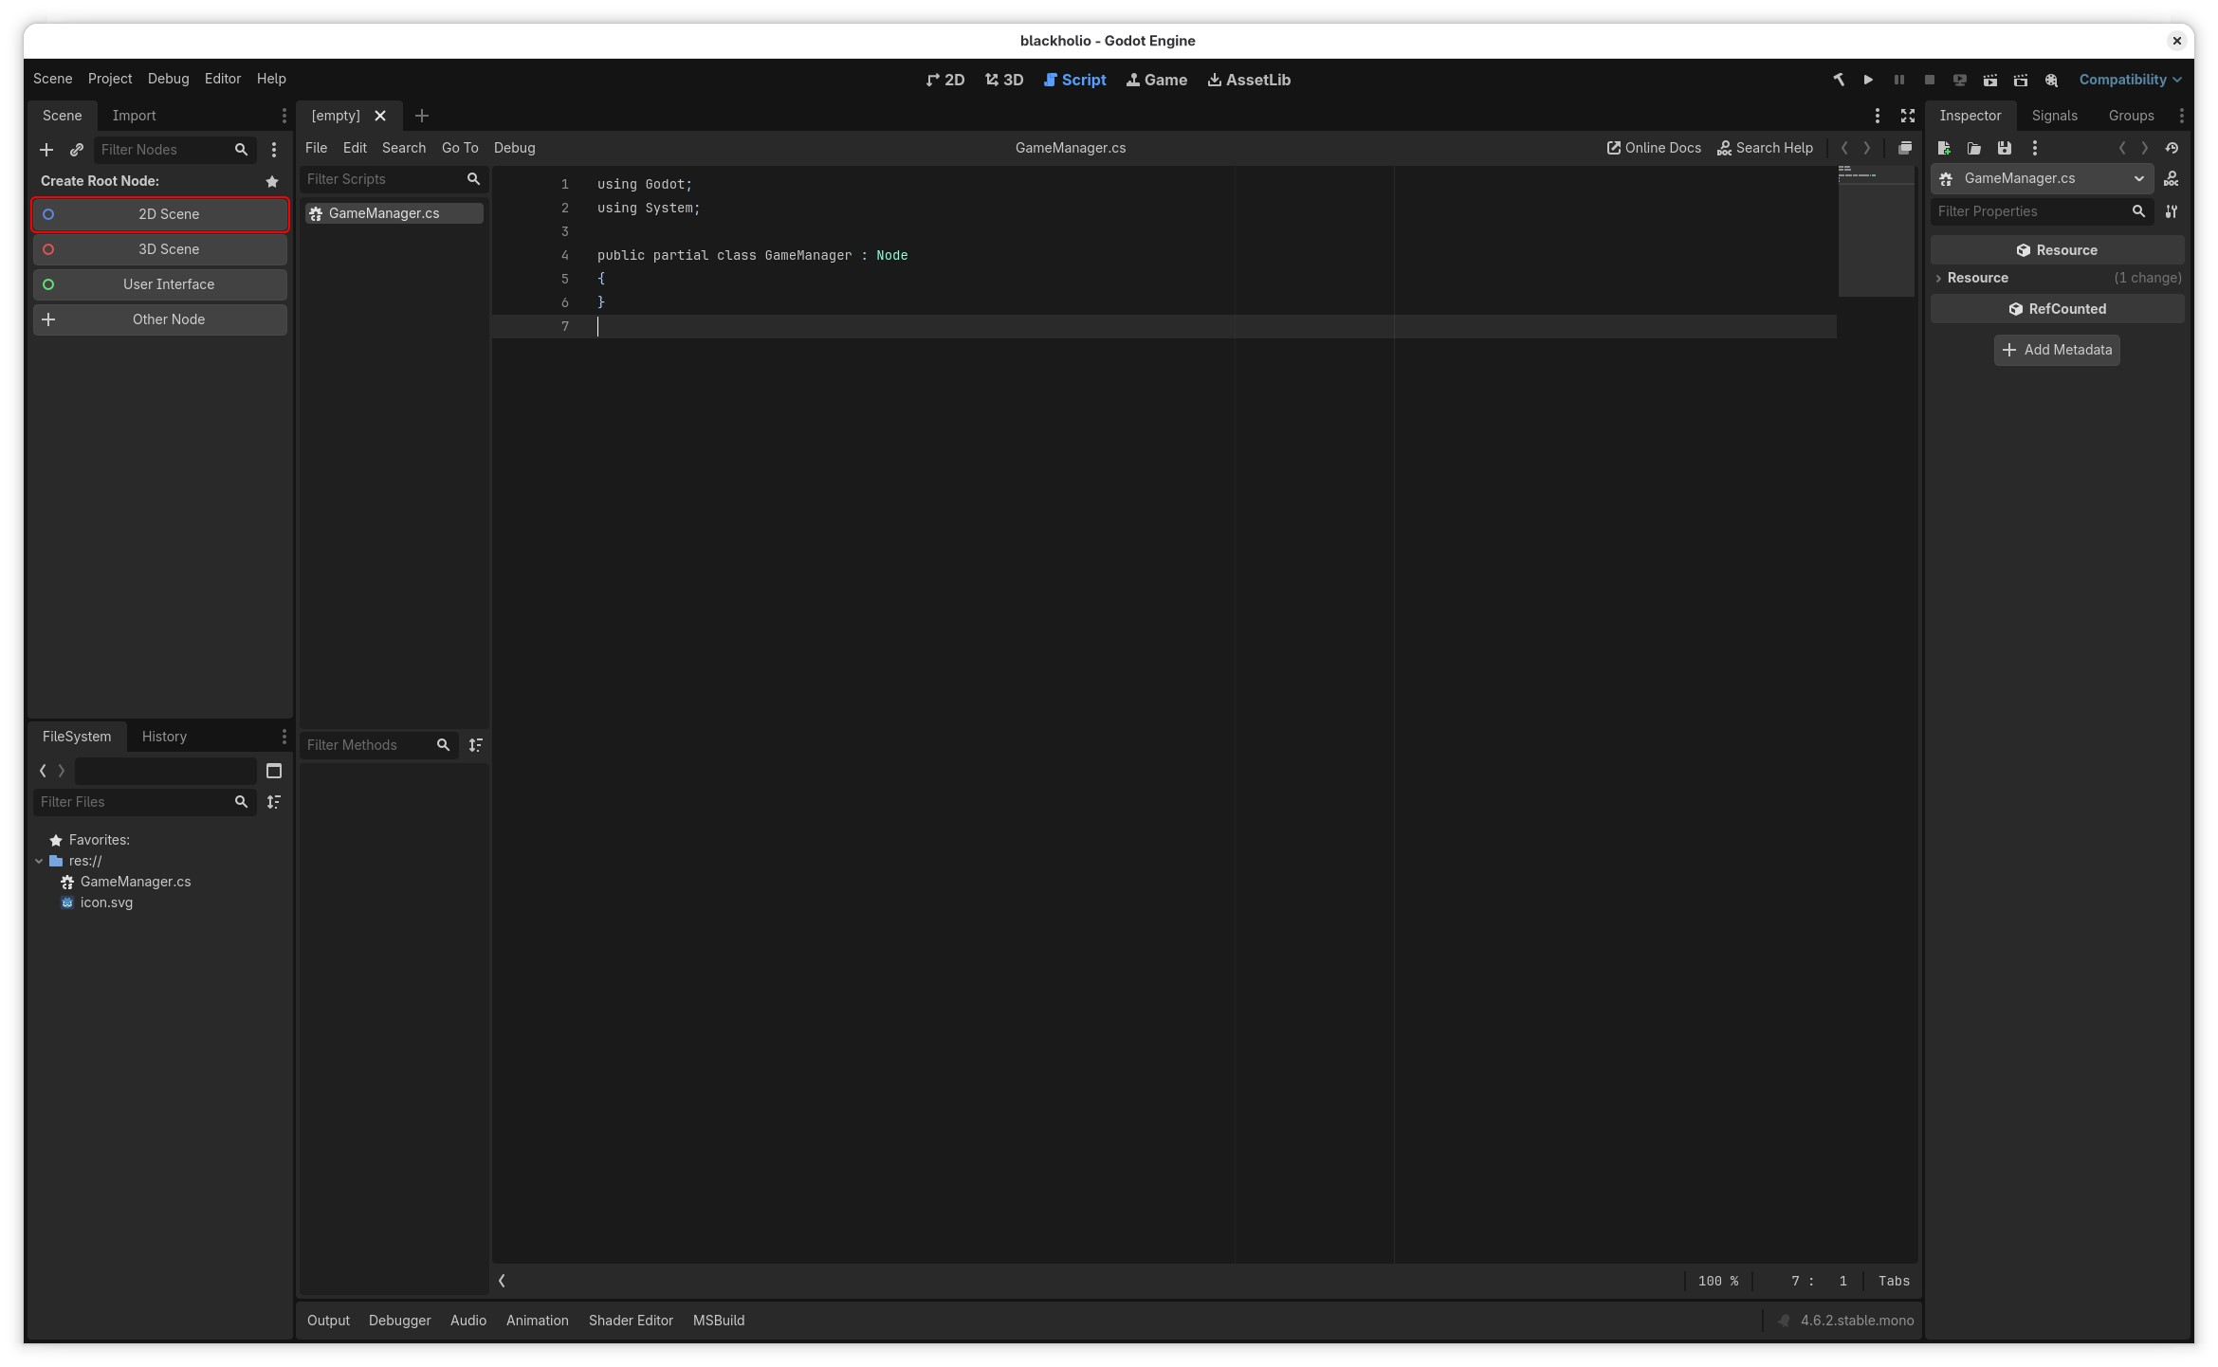Switch to the History dock tab
2218x1367 pixels.
(164, 737)
